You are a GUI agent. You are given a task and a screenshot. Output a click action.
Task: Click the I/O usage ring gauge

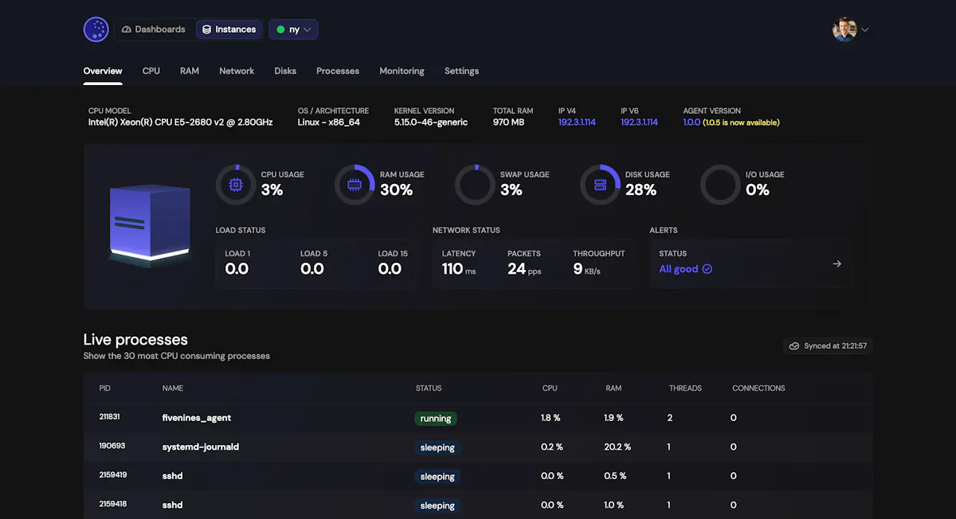coord(720,185)
